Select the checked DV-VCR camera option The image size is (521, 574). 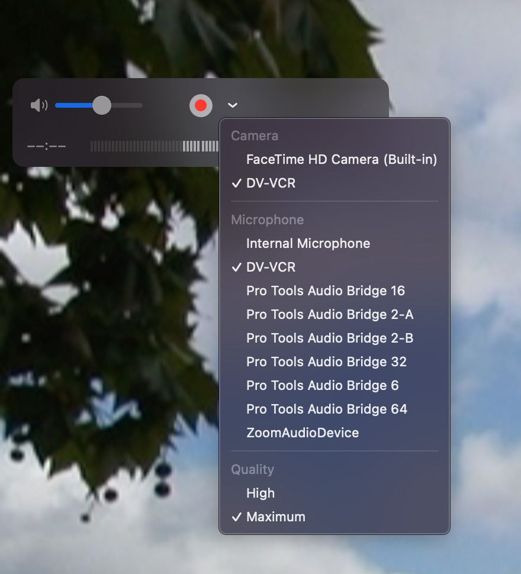click(x=271, y=183)
